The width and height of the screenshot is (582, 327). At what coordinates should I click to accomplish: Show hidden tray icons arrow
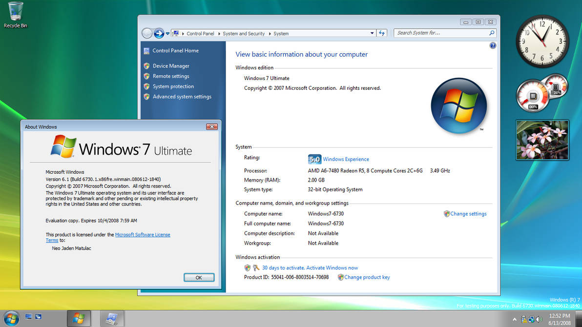pyautogui.click(x=515, y=319)
